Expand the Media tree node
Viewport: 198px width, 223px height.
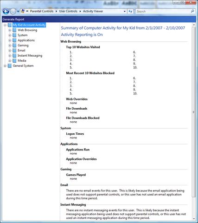click(10, 61)
